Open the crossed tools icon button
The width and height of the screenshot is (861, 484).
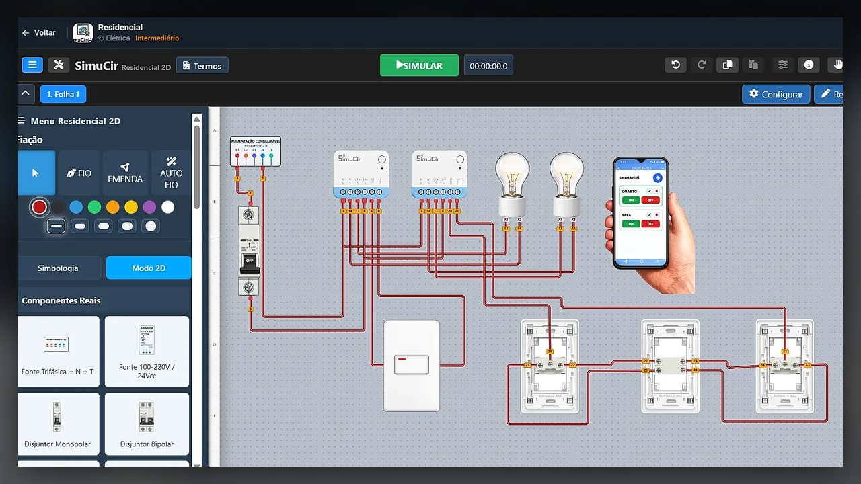[59, 65]
